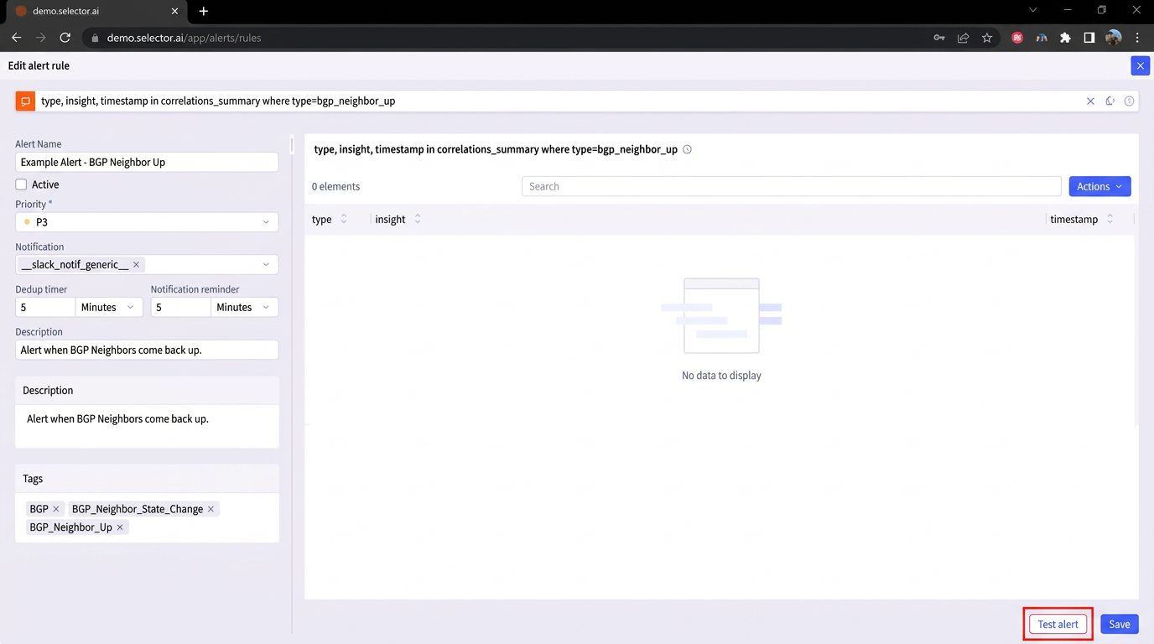
Task: Save the alert rule
Action: pyautogui.click(x=1120, y=624)
